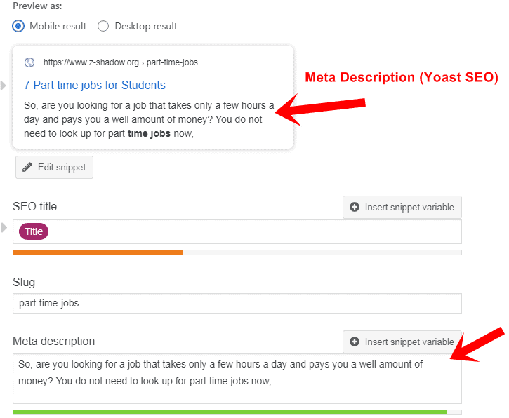Click the gray caret beside SEO title field
The image size is (509, 418).
point(4,227)
